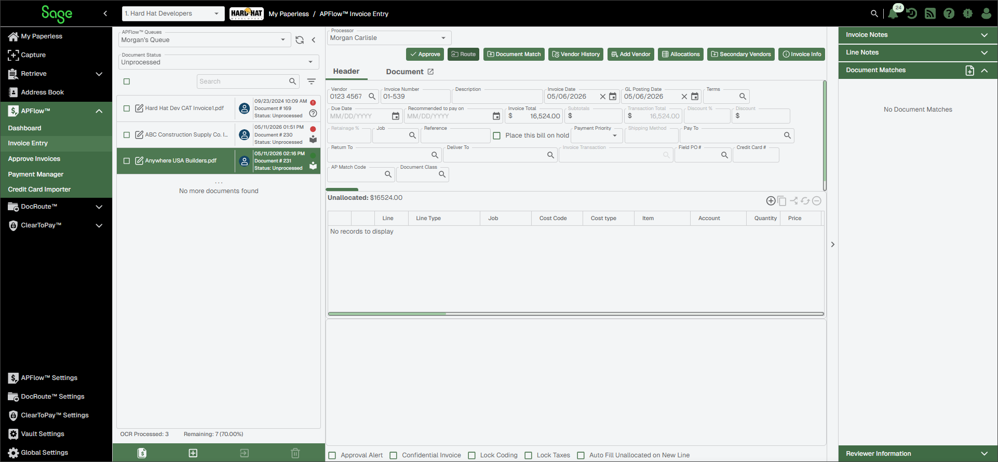
Task: Open Document Class lookup icon
Action: click(442, 174)
